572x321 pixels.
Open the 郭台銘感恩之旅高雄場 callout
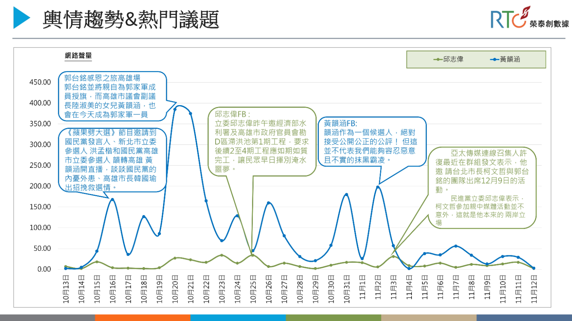tap(112, 96)
